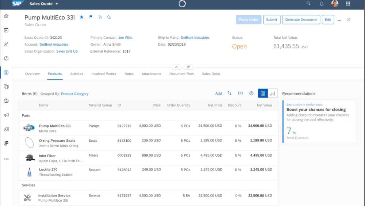Open the Joe Wills contact link
Viewport: 365px width, 206px height.
tap(125, 38)
